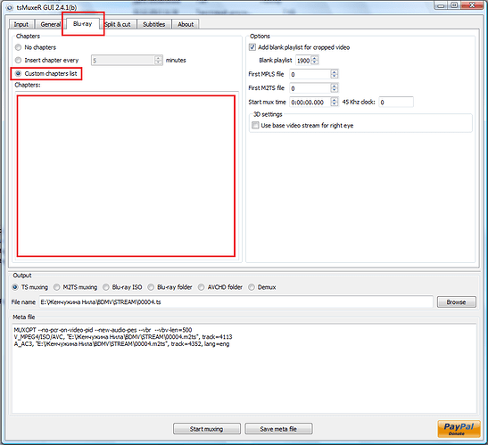Click the Browse button

pos(456,301)
